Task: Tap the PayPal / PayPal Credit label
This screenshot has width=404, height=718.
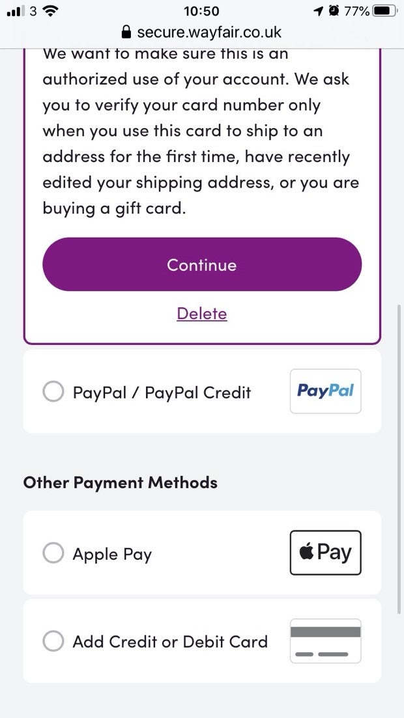Action: 162,393
